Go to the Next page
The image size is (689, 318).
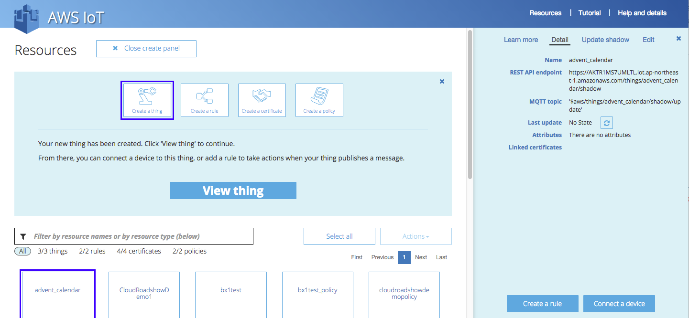point(421,257)
